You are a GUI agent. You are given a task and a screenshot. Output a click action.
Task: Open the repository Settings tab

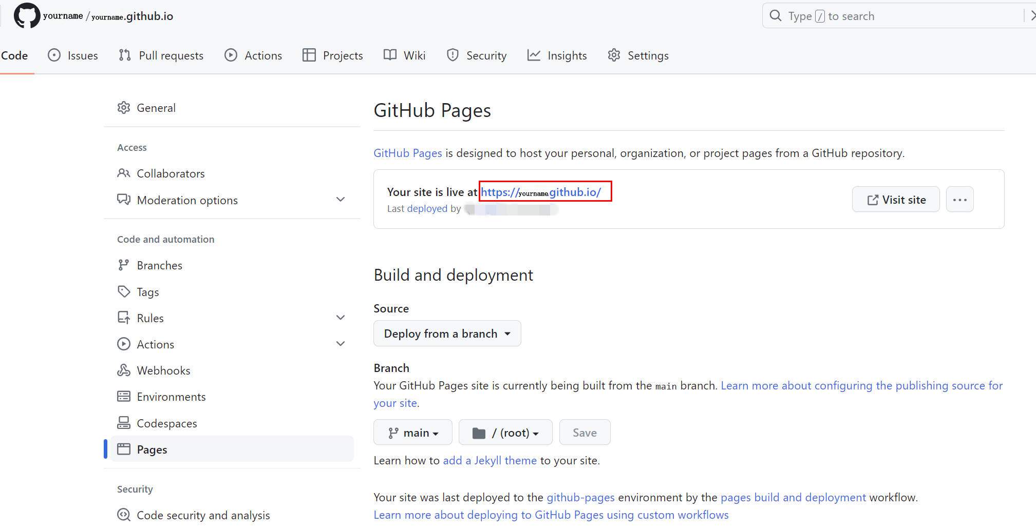coord(638,55)
